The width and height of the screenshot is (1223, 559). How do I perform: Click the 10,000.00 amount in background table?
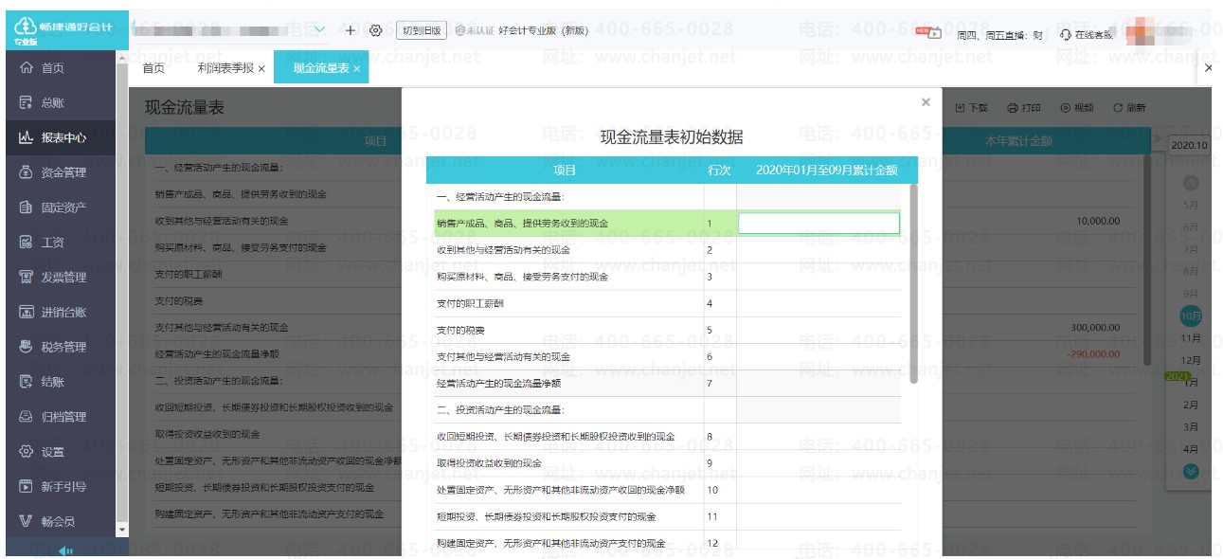click(x=1098, y=221)
